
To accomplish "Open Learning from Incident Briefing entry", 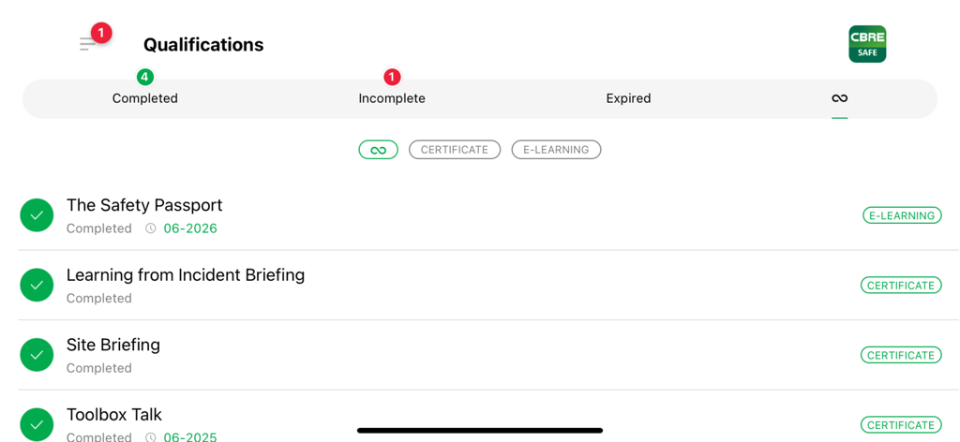I will tap(186, 275).
